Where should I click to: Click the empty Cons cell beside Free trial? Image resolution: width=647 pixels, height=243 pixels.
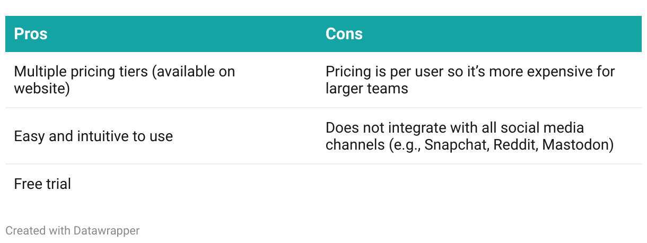[477, 184]
